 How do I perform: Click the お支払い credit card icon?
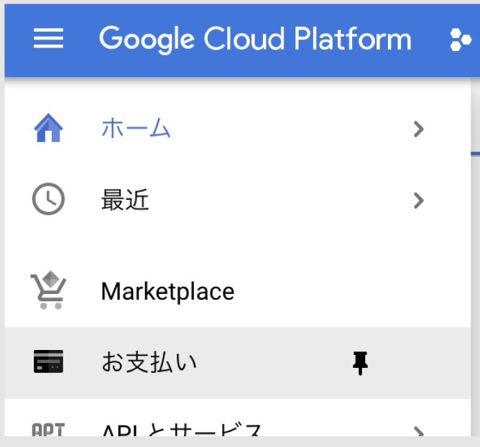coord(48,362)
